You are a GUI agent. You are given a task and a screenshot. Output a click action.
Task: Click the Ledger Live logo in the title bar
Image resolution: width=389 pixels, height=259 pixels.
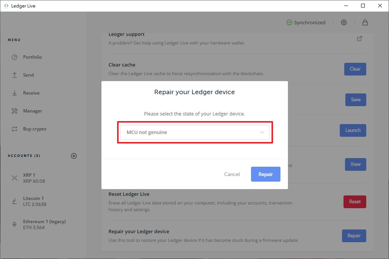[x=6, y=6]
